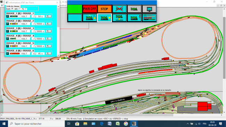This screenshot has width=226, height=127.
Task: Click the exclamation button for ROUGE_4
Action: (50, 39)
